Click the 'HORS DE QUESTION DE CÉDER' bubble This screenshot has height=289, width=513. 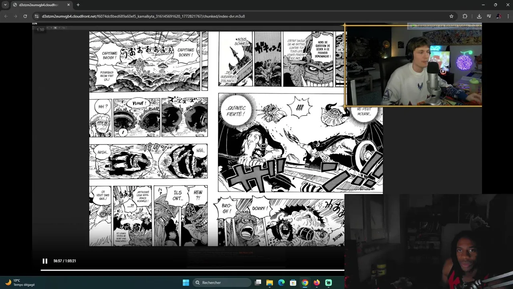click(x=322, y=49)
